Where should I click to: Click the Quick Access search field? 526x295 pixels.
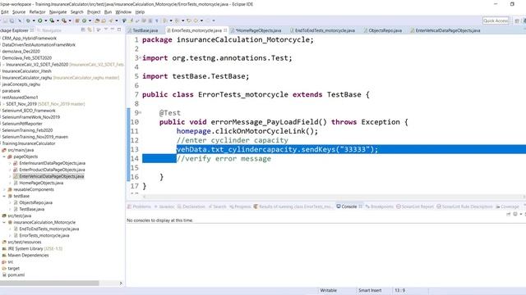pos(496,20)
